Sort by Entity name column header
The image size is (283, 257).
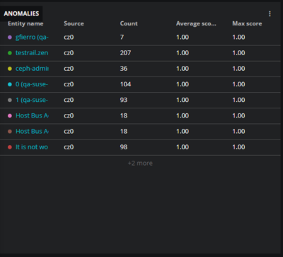point(25,23)
